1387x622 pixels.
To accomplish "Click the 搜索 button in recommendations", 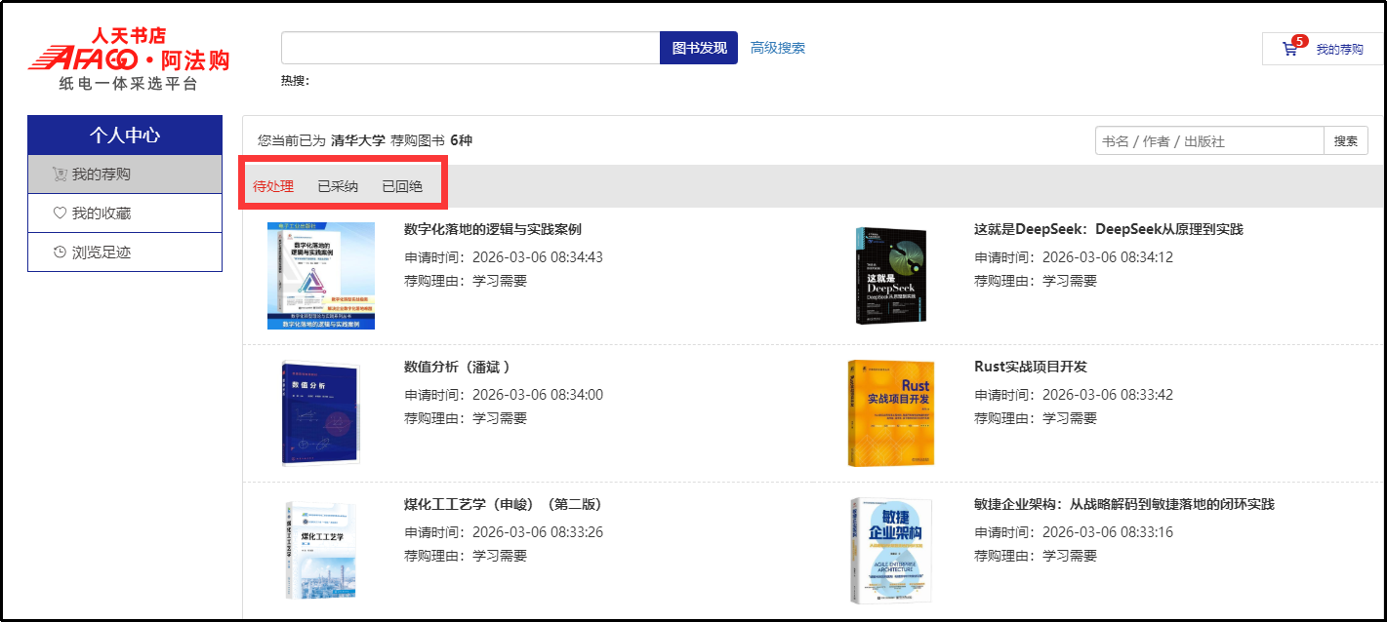I will point(1346,140).
